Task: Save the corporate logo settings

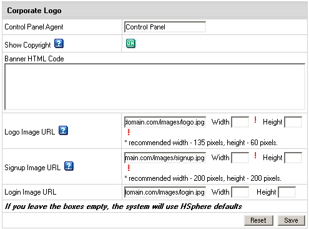Action: click(x=292, y=220)
